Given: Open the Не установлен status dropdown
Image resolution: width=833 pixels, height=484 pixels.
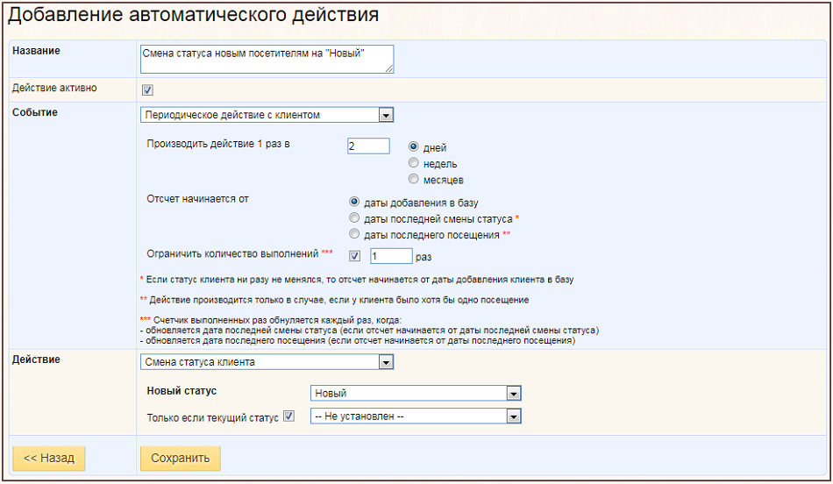Looking at the screenshot, I should (416, 416).
